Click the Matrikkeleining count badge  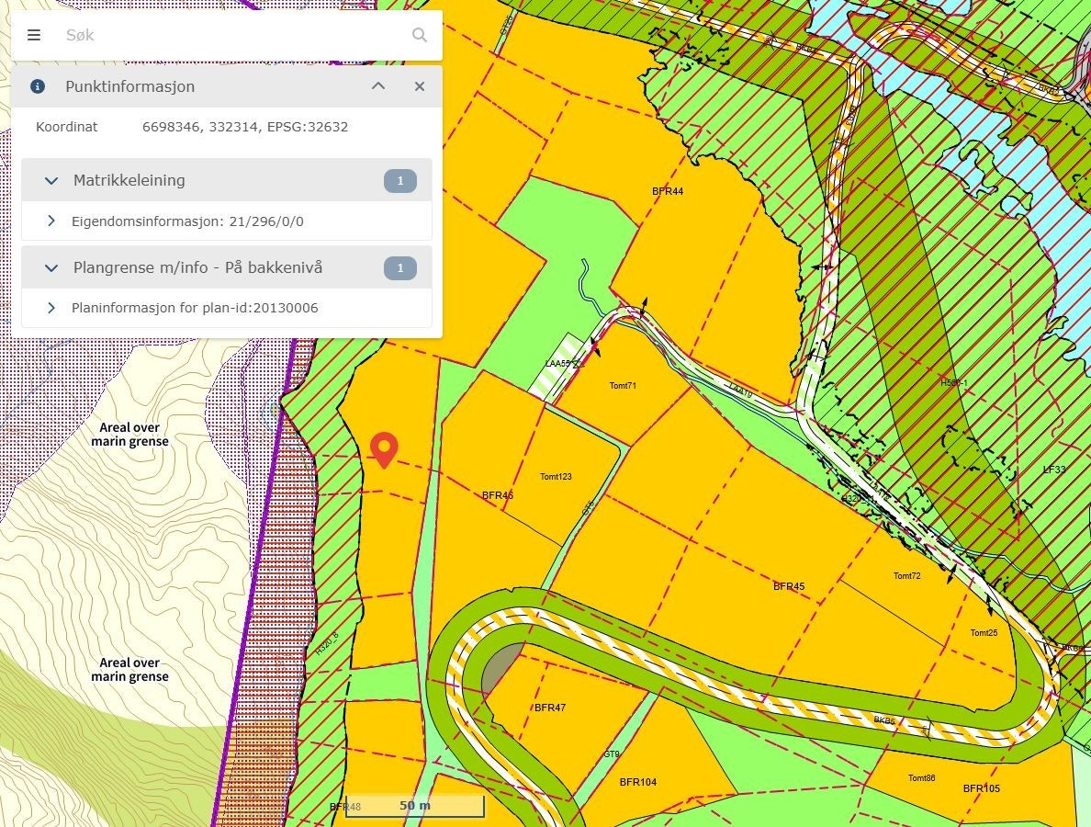400,181
